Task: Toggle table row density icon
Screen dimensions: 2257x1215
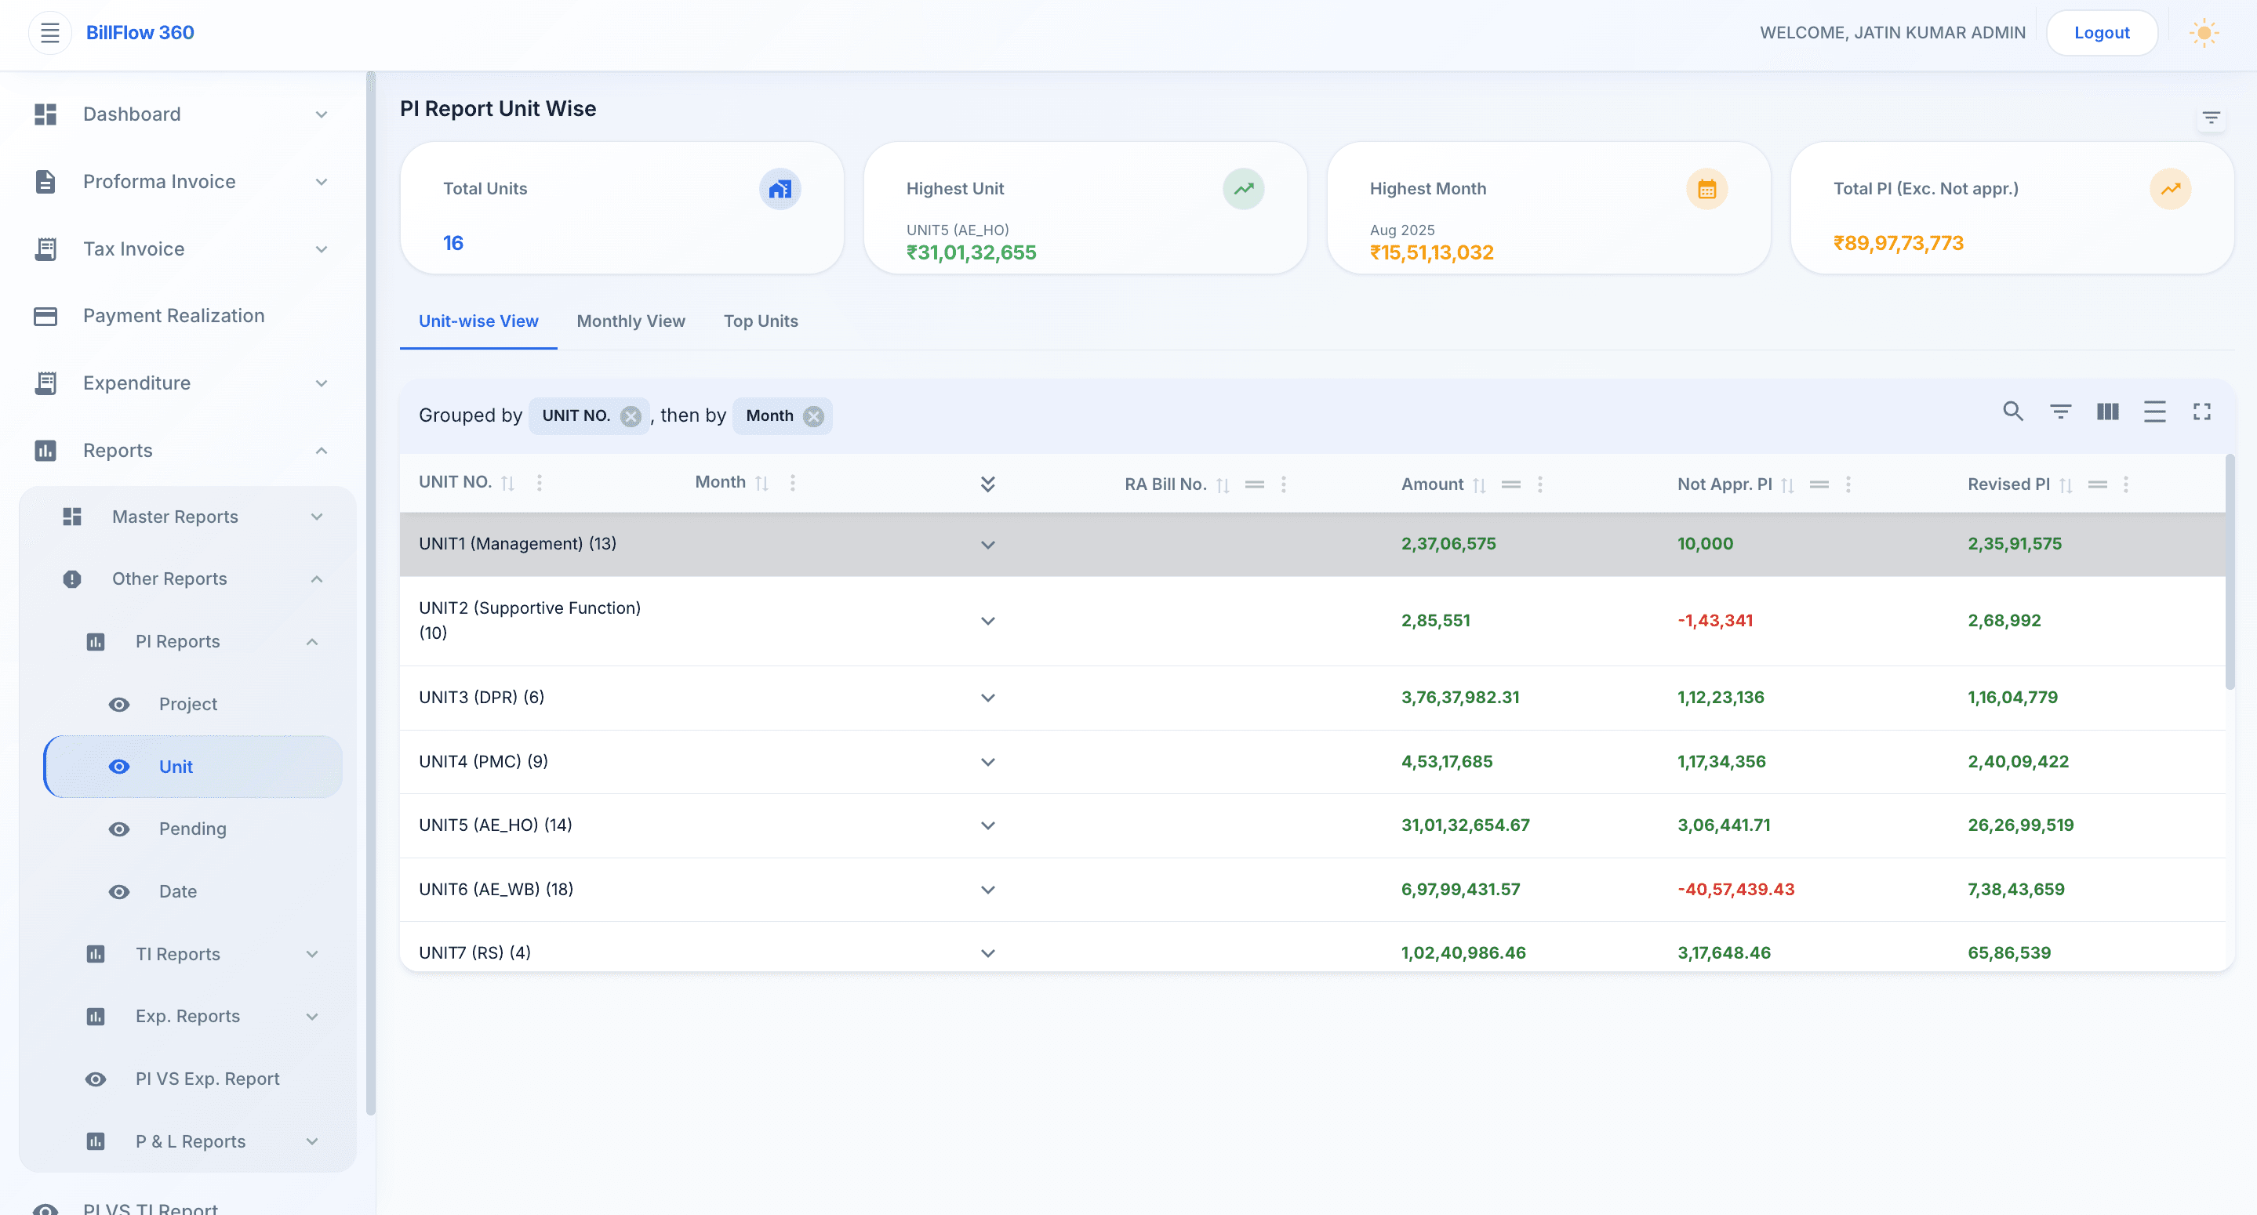Action: click(2154, 412)
